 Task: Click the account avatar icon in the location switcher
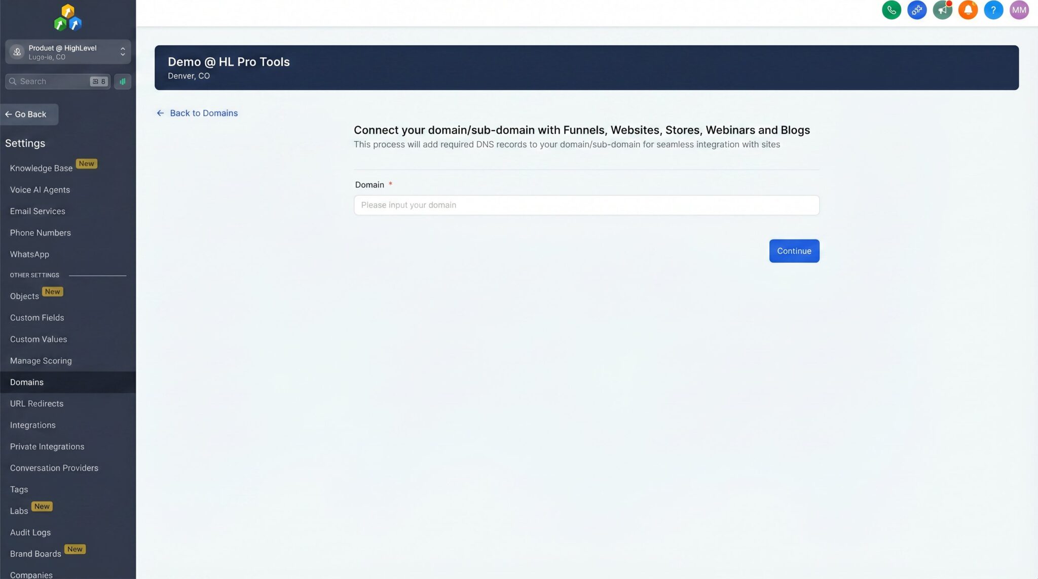17,52
